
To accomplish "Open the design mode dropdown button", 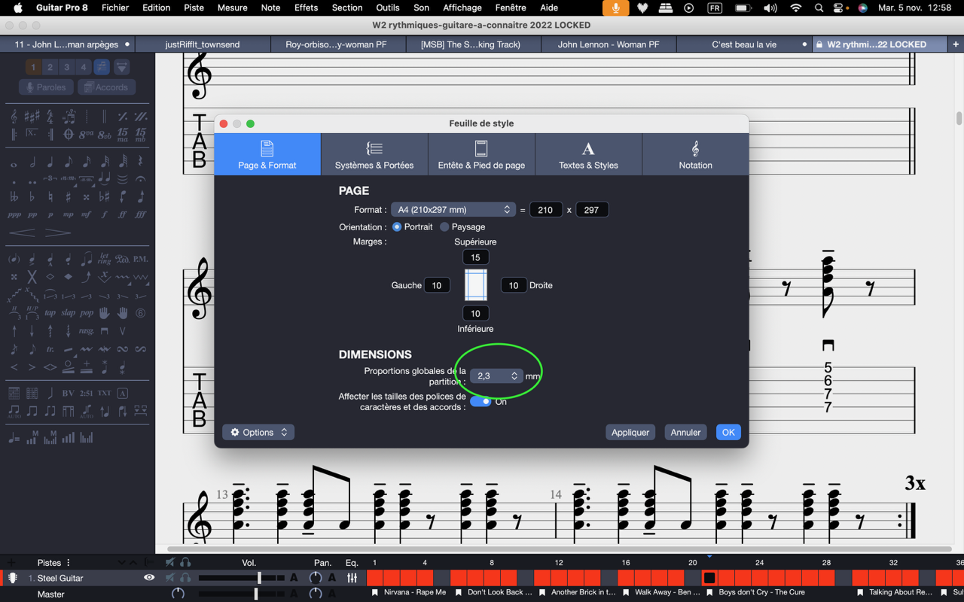I will [x=121, y=67].
